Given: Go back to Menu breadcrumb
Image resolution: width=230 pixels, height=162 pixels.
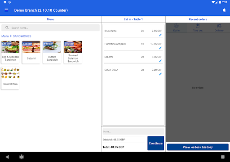Looking at the screenshot, I should [x=5, y=36].
